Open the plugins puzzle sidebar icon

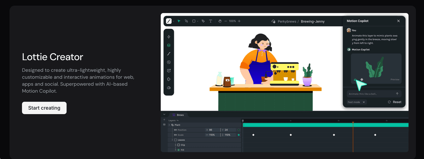169,79
